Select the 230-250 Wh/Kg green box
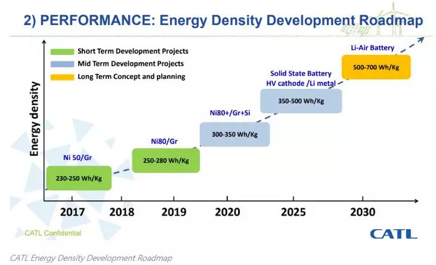The image size is (436, 265). [x=79, y=178]
